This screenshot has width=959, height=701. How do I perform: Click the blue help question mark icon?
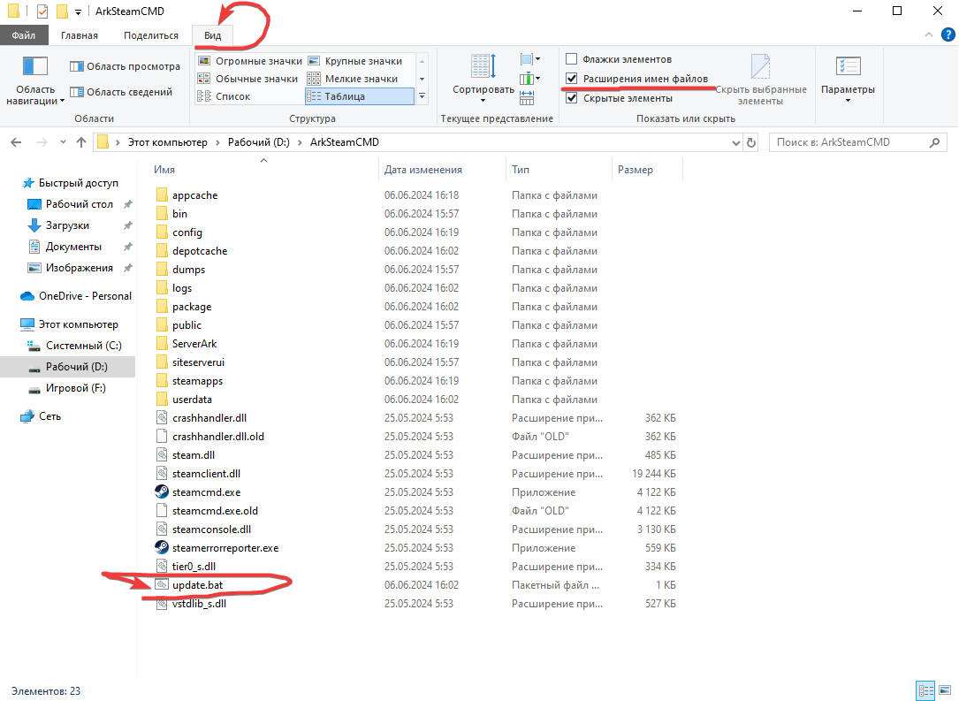pyautogui.click(x=948, y=34)
